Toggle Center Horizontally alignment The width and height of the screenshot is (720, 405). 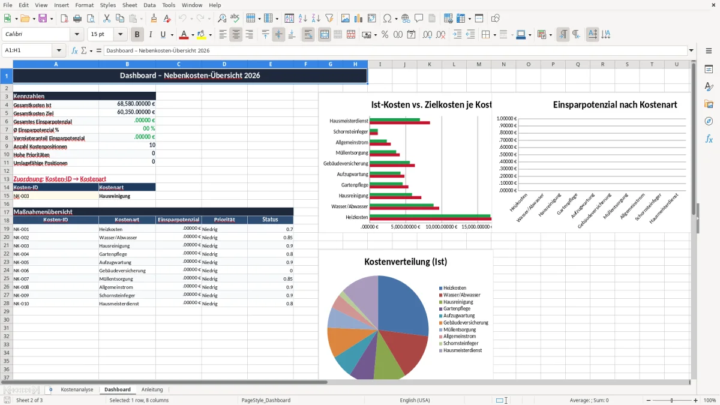[236, 35]
